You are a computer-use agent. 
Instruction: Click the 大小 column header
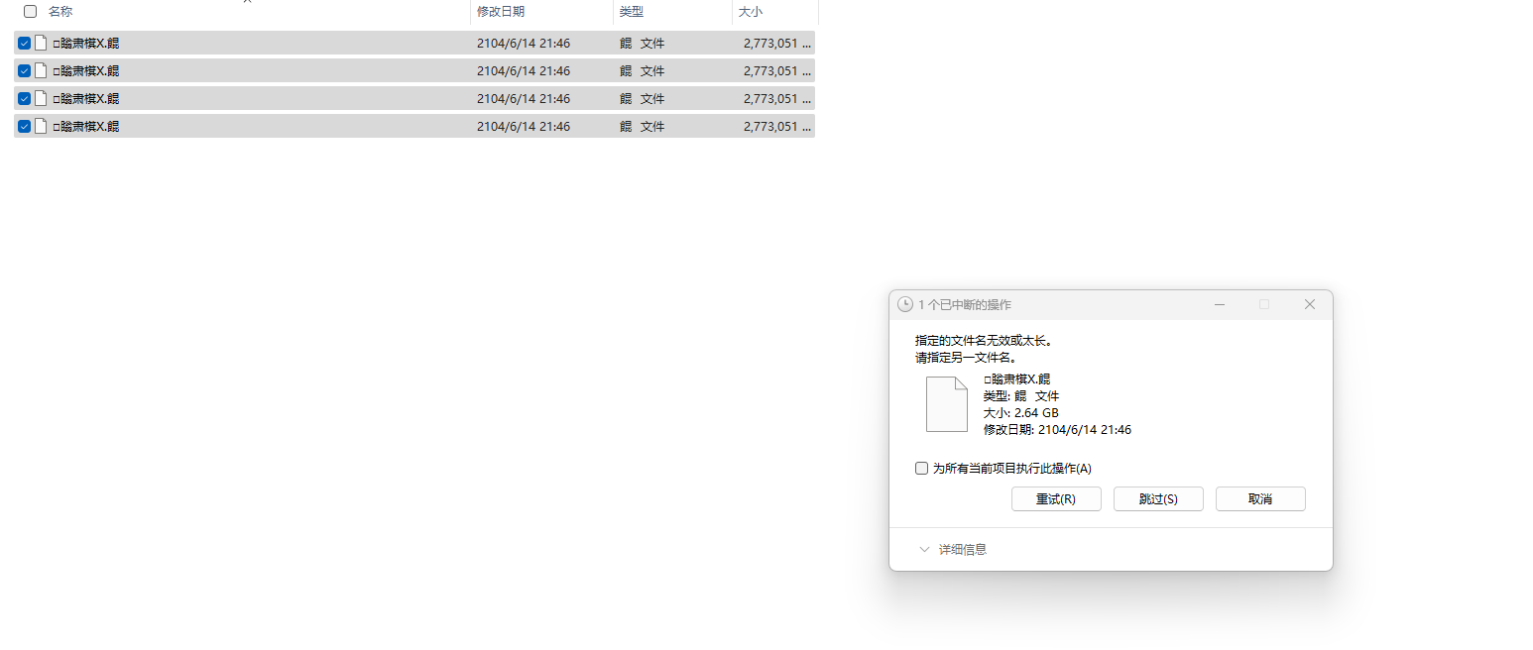pos(751,12)
